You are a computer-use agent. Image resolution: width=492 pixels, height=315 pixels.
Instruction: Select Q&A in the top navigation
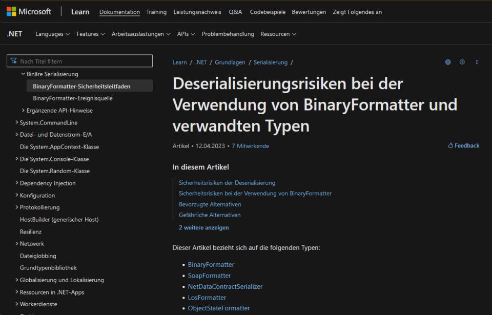(x=235, y=11)
